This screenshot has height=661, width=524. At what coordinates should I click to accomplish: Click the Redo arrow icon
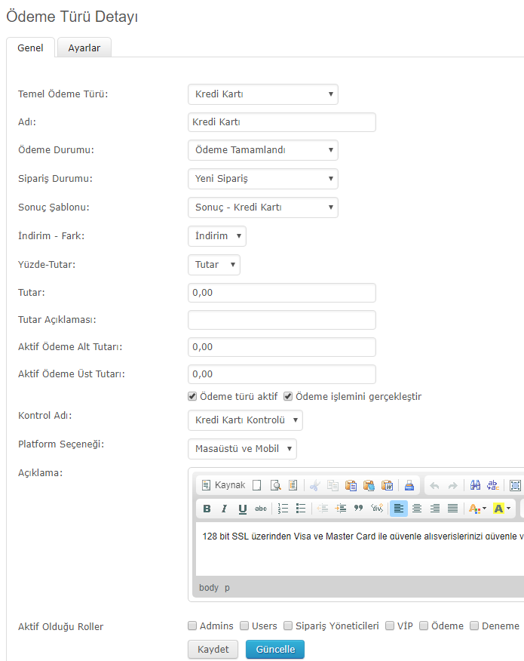click(453, 486)
